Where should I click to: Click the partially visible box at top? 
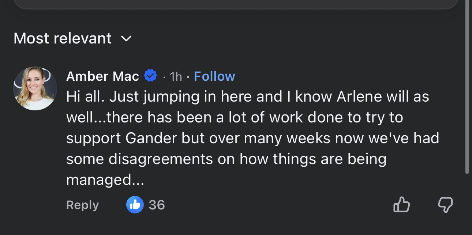pyautogui.click(x=236, y=4)
